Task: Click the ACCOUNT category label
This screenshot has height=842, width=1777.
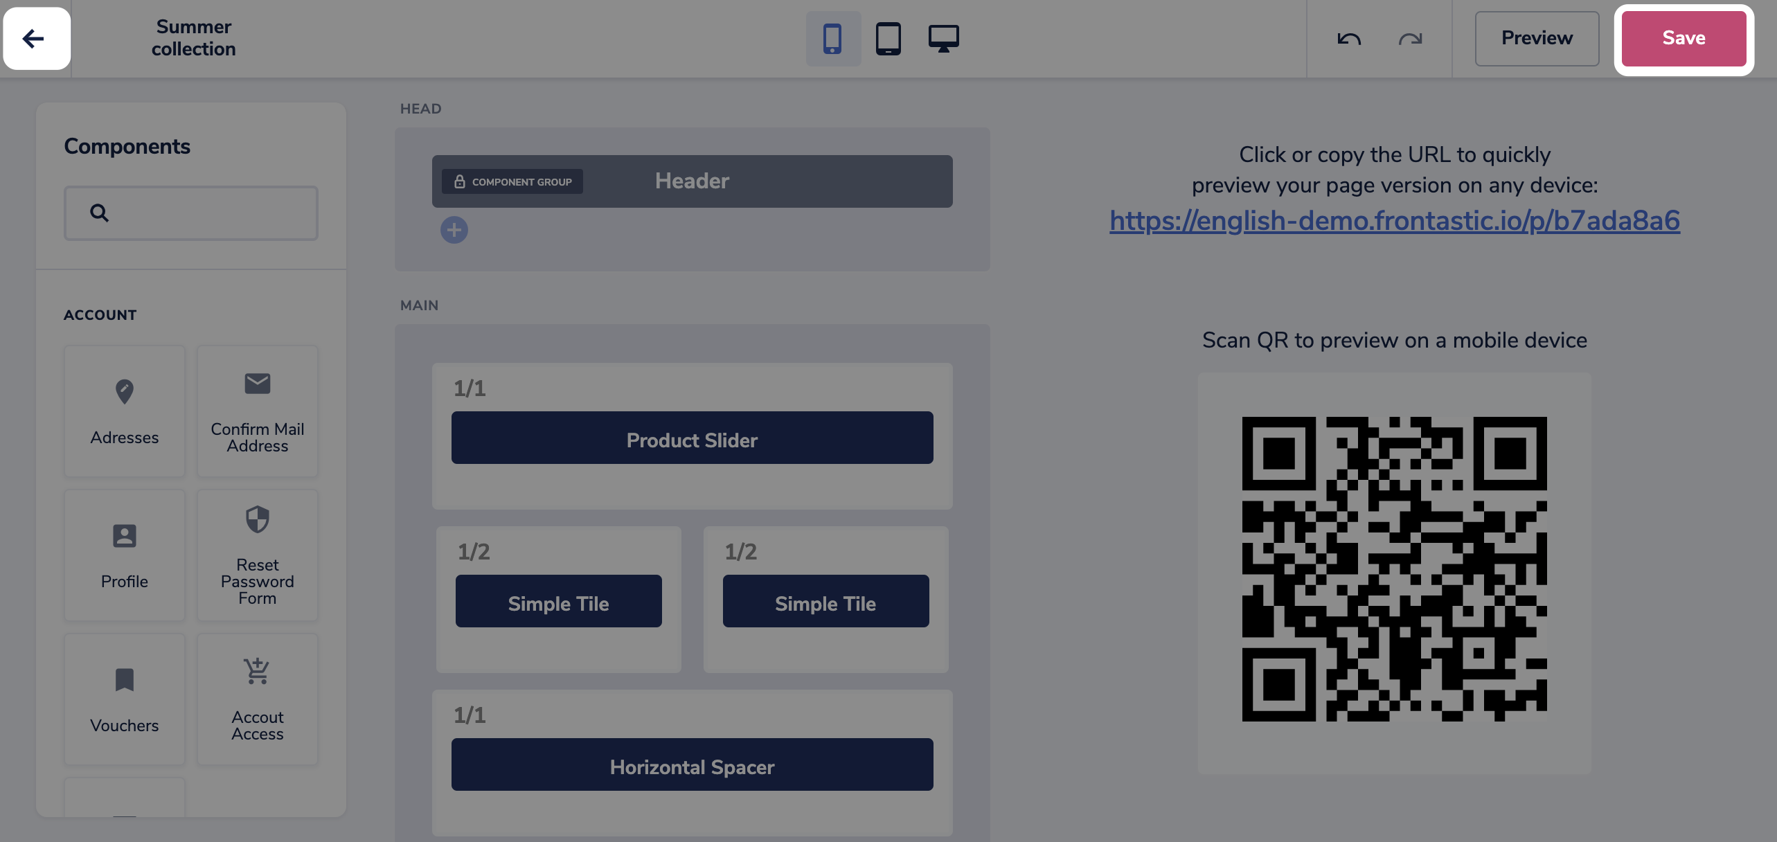Action: pyautogui.click(x=100, y=314)
